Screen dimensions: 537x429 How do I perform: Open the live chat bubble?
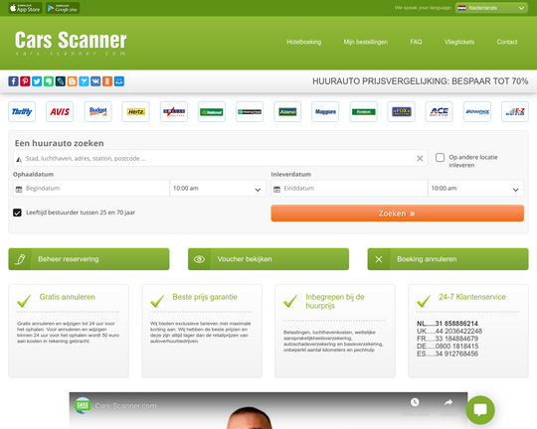click(480, 410)
